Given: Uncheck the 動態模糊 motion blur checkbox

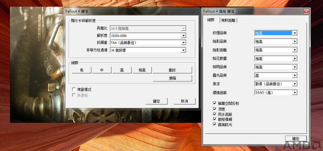Looking at the screenshot, I should pyautogui.click(x=215, y=119).
